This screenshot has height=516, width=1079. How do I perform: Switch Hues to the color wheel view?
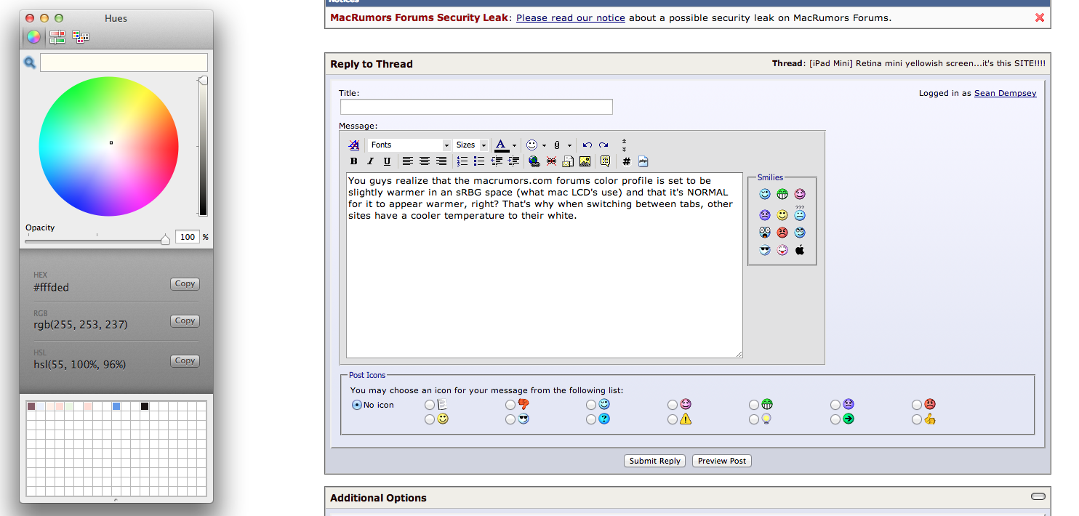click(x=34, y=37)
